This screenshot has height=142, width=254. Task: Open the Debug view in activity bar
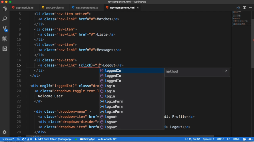5,38
